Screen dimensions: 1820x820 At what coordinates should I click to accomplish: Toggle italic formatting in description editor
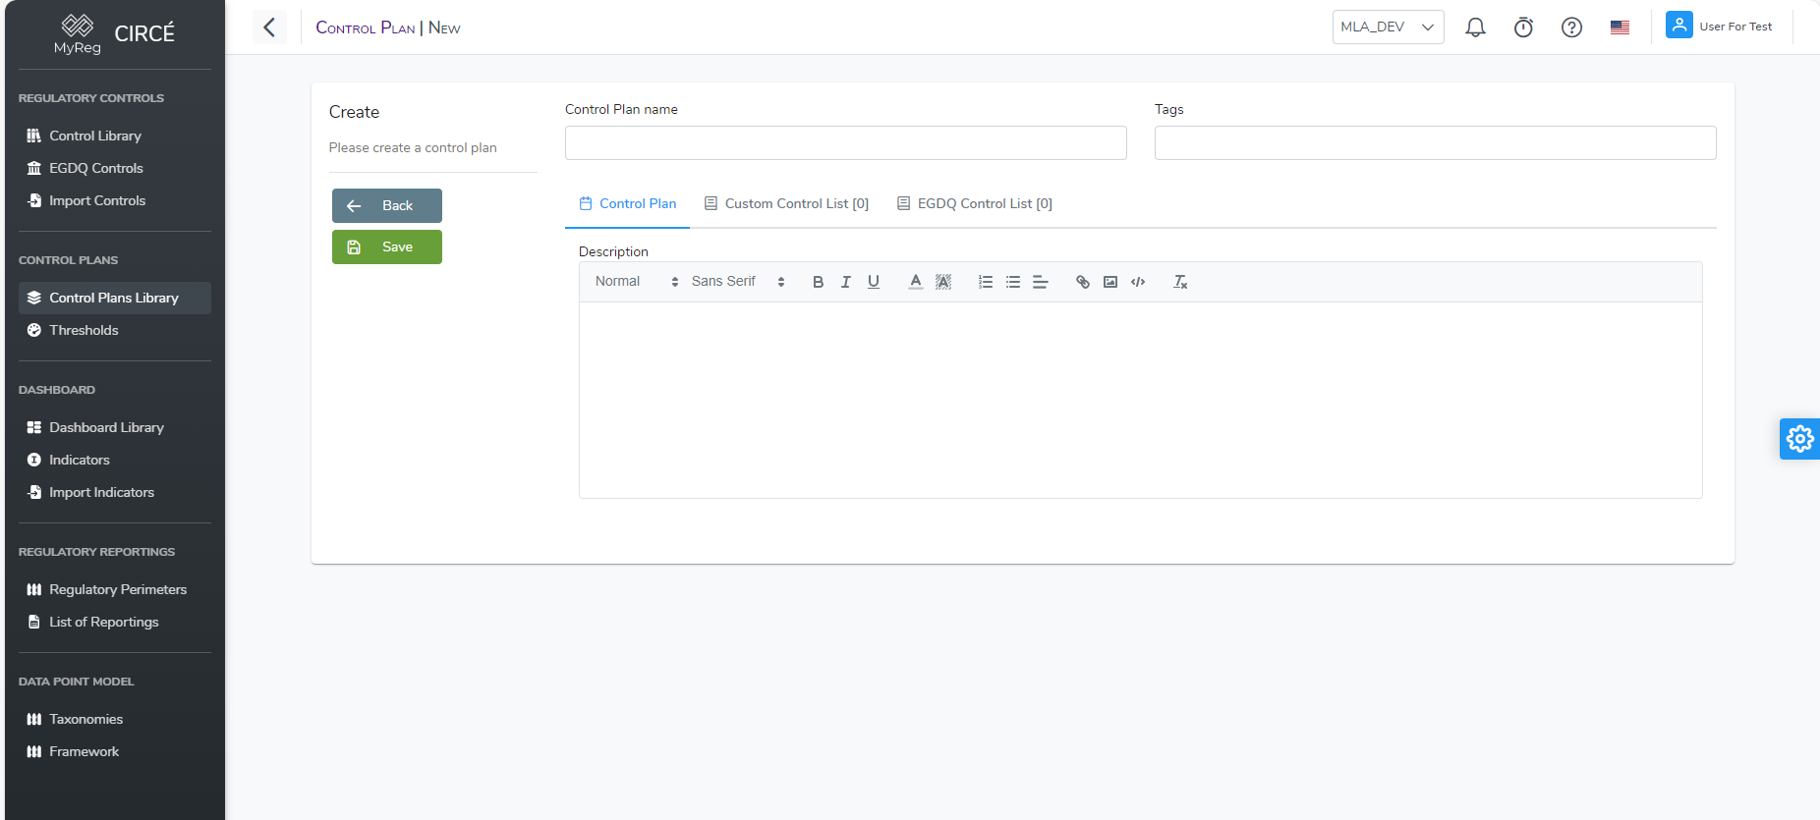pos(845,282)
